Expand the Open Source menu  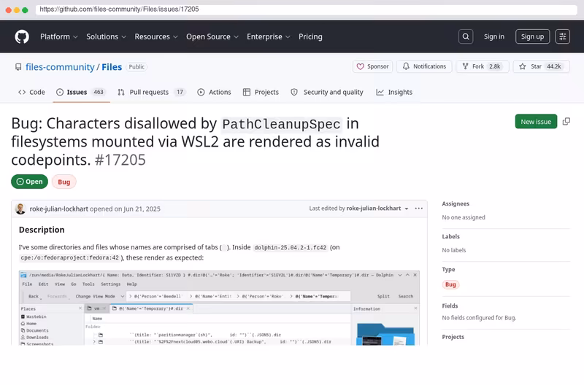point(212,37)
